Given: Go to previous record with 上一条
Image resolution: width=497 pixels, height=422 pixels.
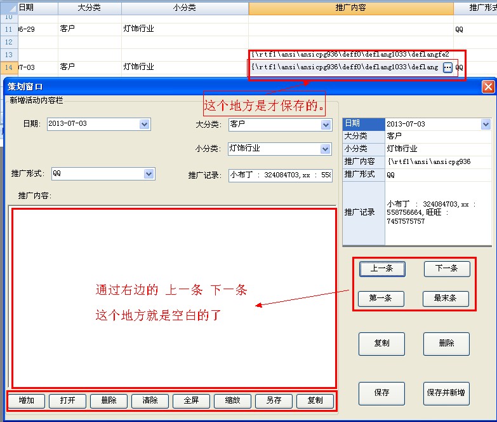Looking at the screenshot, I should pyautogui.click(x=382, y=269).
